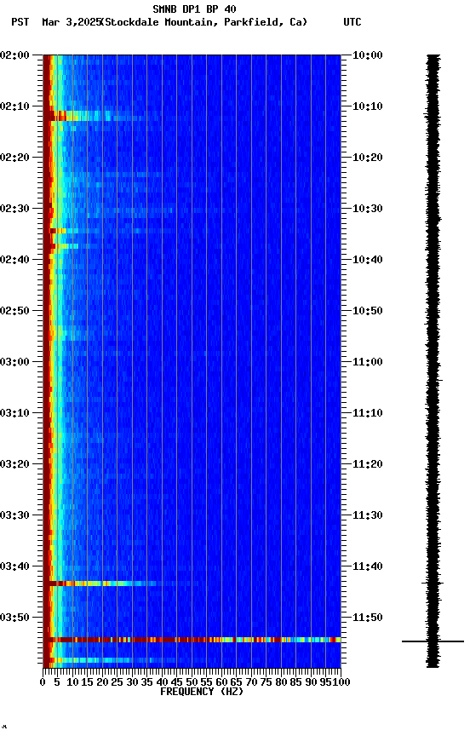Click the 11:10 UTC time label
This screenshot has height=736, width=470.
[x=367, y=413]
